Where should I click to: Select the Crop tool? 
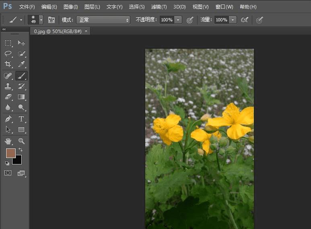coord(8,64)
